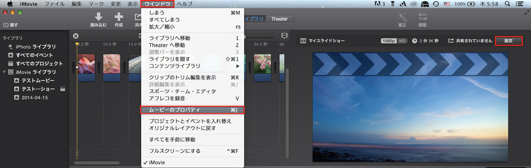Choose ライブラリへ移動 menu item
The image size is (531, 168).
coord(192,38)
